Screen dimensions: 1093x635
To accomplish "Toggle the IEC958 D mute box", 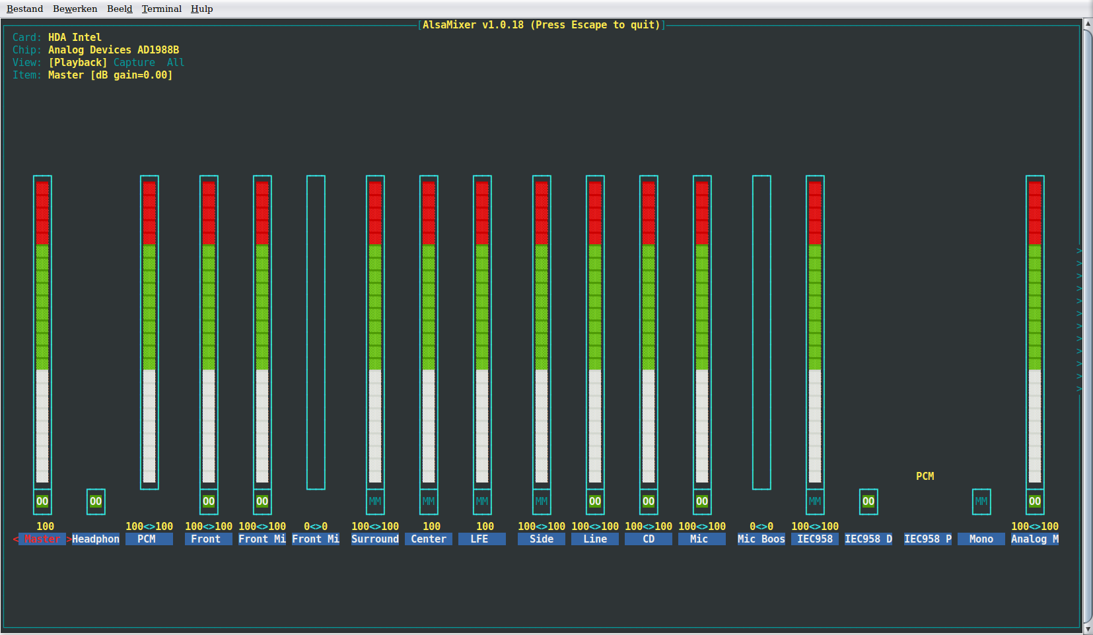I will click(x=868, y=502).
